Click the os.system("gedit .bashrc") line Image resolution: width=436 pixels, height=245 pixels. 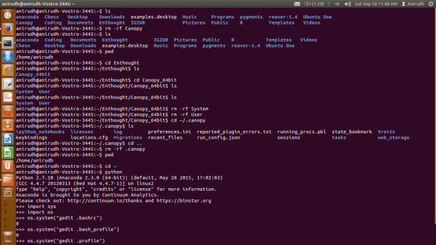coord(65,218)
